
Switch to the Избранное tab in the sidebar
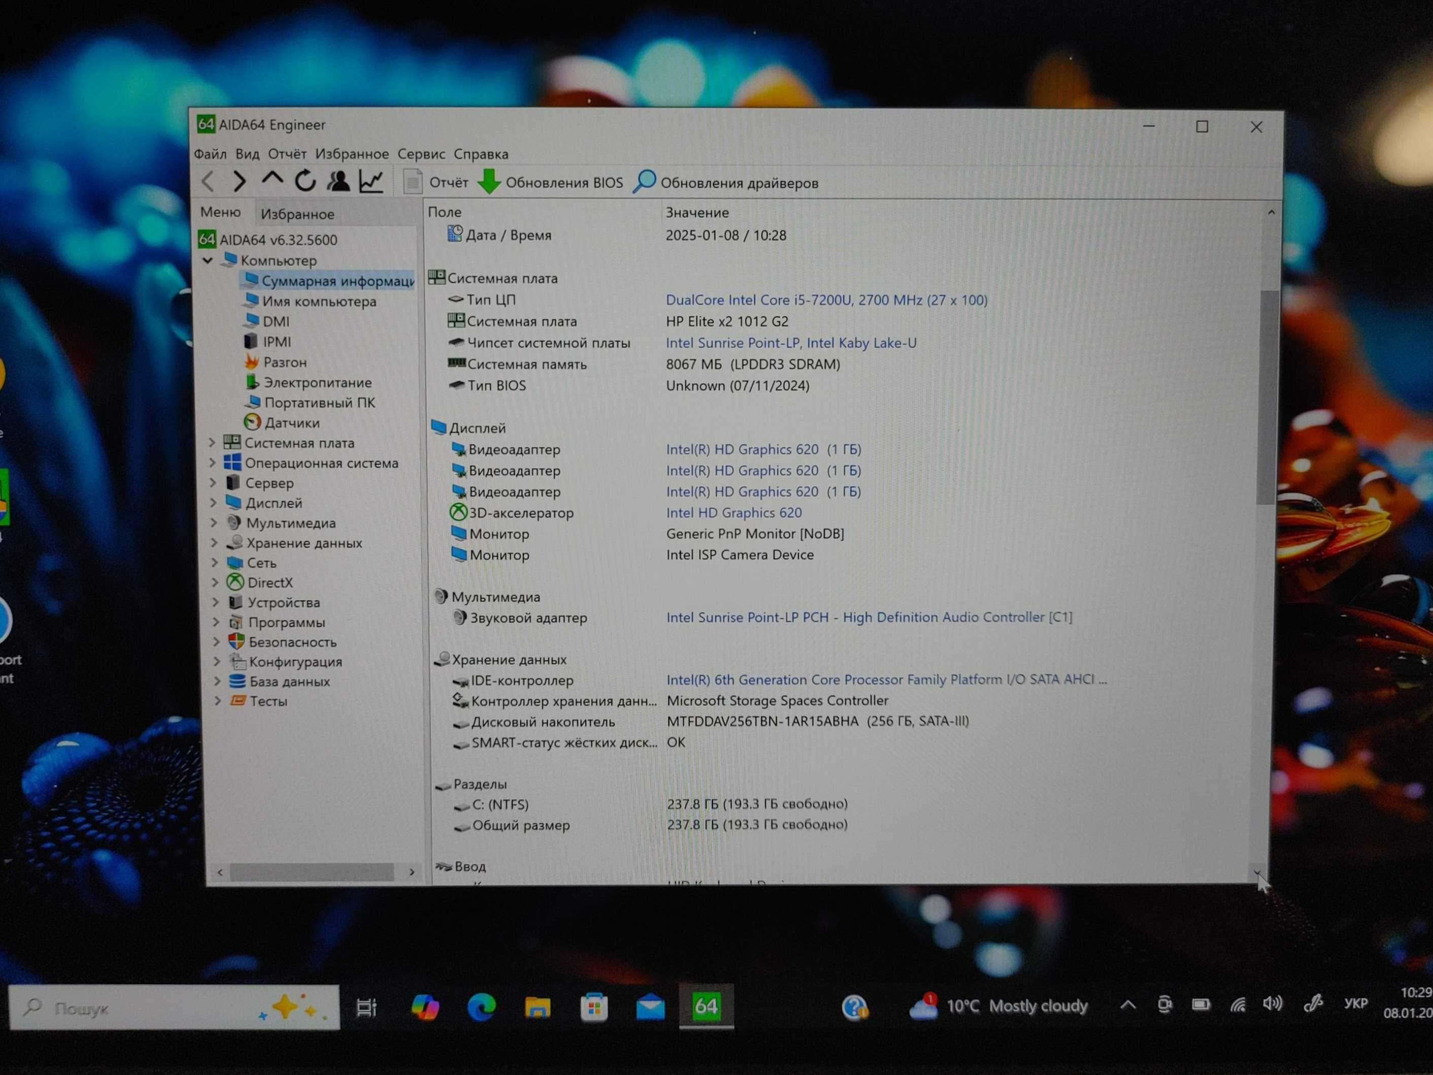297,214
